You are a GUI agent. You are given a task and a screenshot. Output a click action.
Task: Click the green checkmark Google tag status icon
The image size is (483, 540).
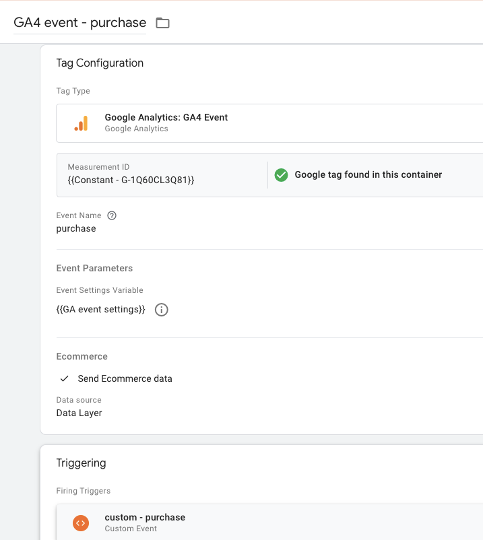[x=281, y=175]
